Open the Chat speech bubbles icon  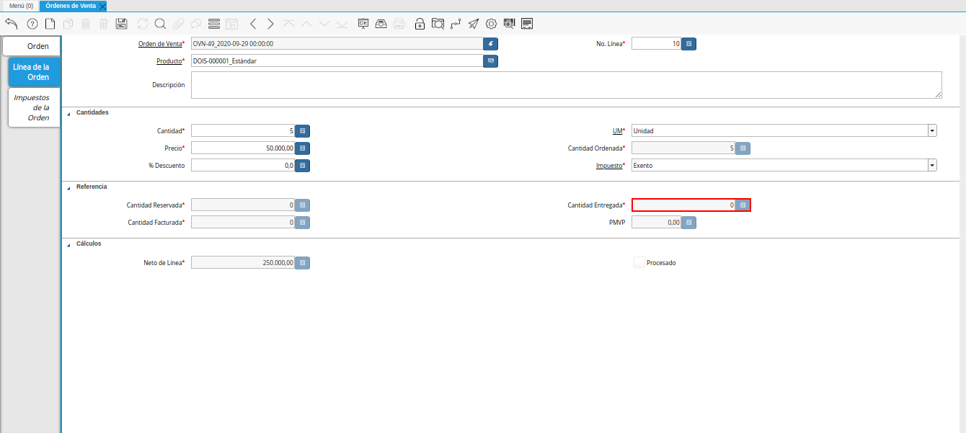click(x=195, y=24)
